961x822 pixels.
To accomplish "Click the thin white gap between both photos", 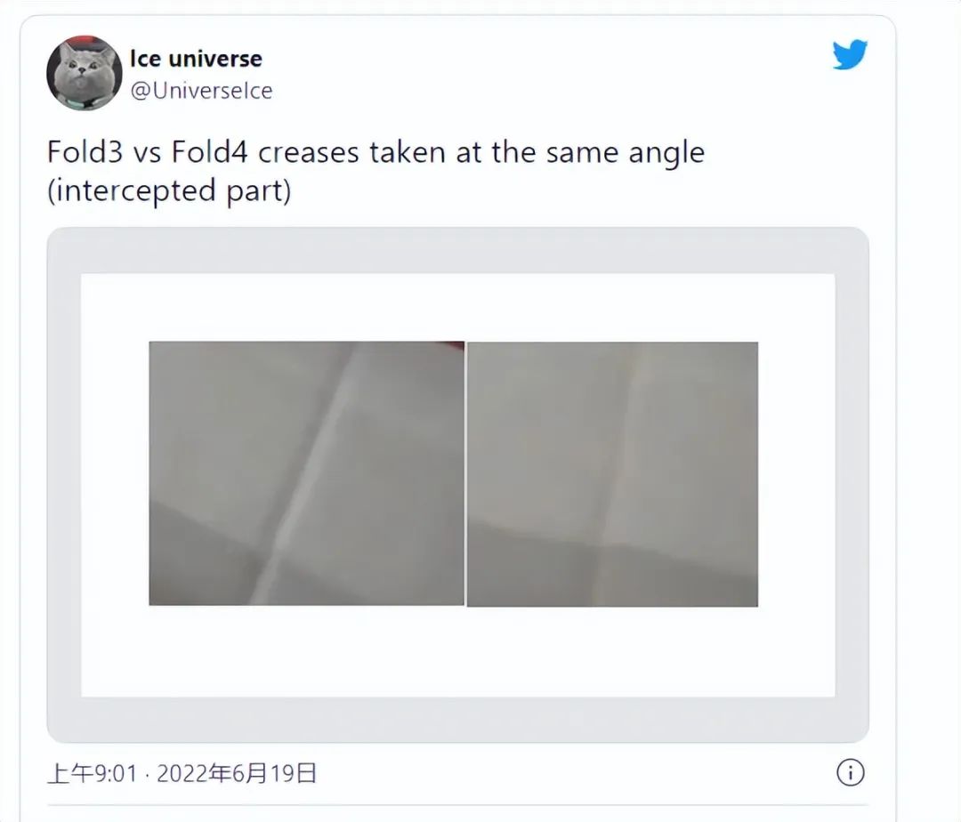I will 465,474.
